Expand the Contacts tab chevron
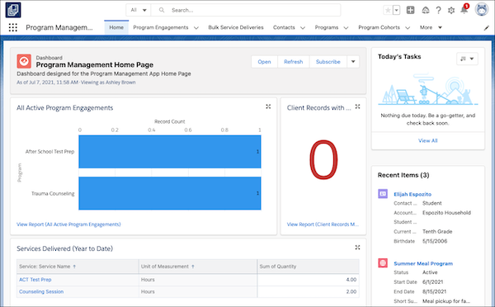The width and height of the screenshot is (495, 307). coord(303,28)
